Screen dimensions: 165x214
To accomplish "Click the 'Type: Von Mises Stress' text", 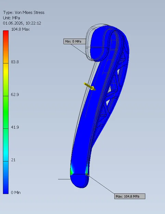I will pos(24,13).
